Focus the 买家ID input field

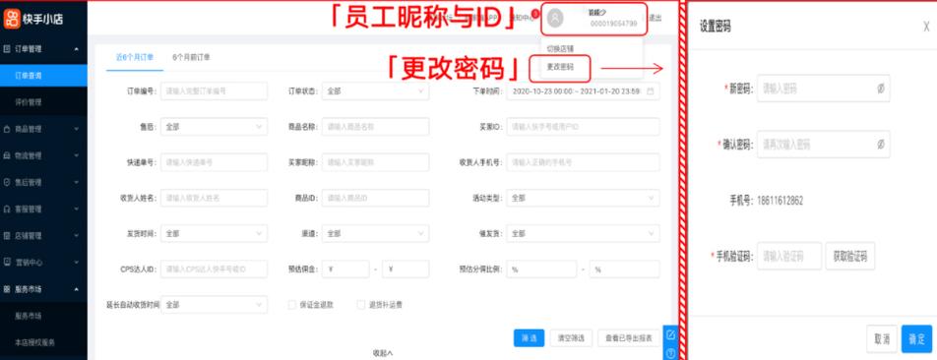tap(583, 127)
